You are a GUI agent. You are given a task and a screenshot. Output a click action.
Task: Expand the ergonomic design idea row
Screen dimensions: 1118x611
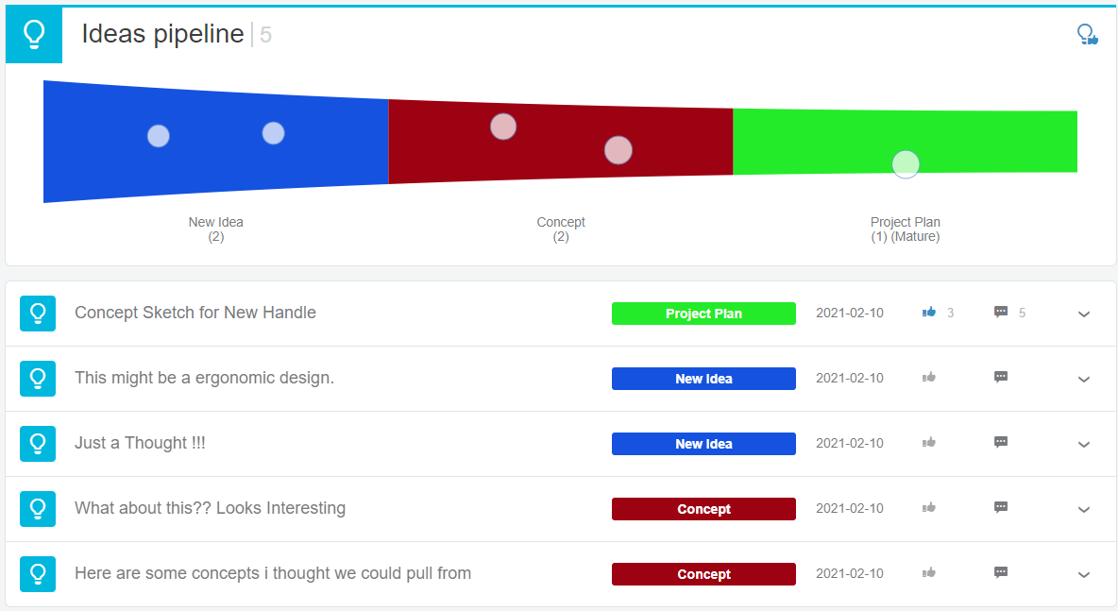[1084, 380]
